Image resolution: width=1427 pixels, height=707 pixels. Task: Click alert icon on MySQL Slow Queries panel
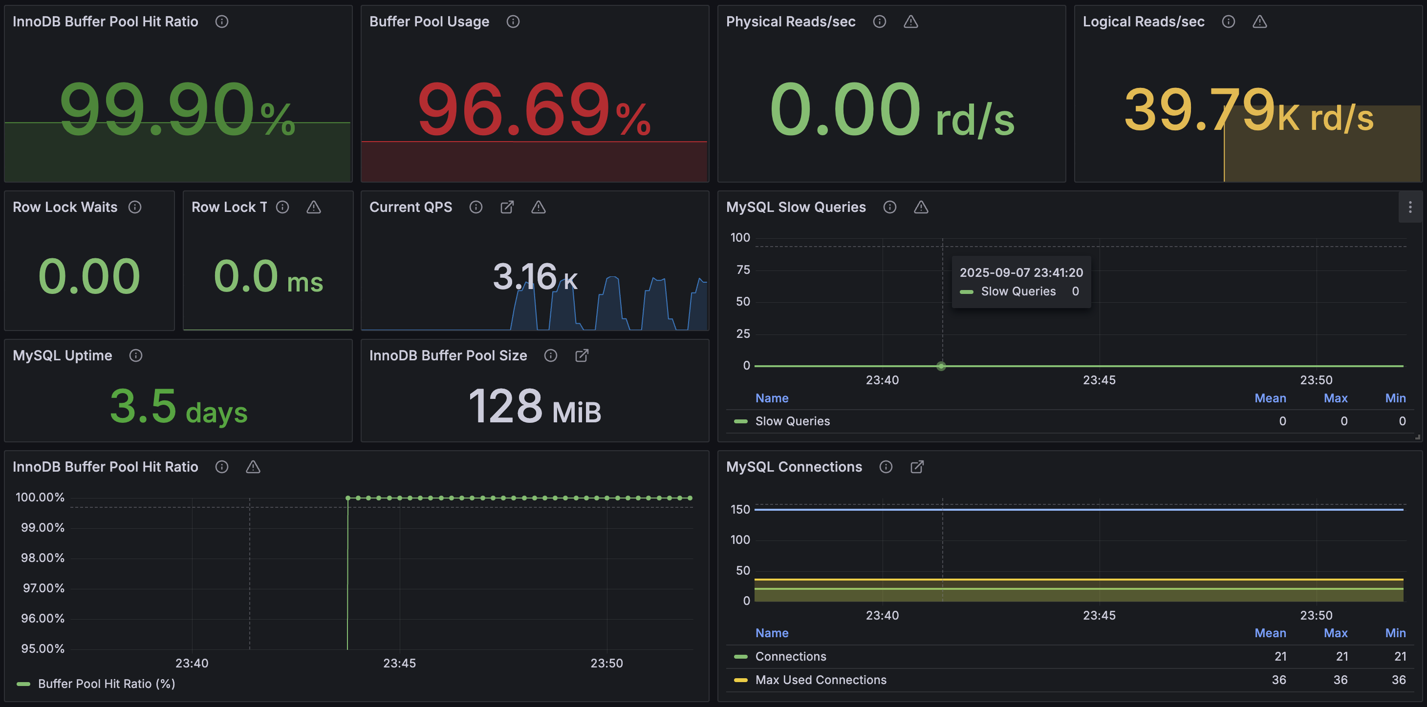click(921, 207)
